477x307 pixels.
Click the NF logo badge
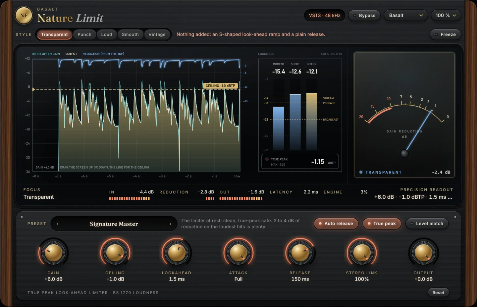[x=24, y=16]
